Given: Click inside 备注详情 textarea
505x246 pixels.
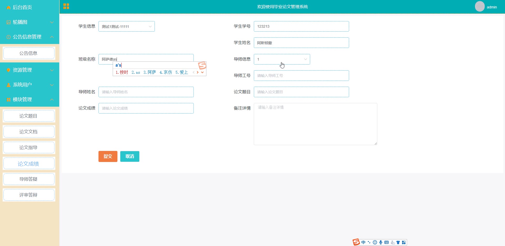Looking at the screenshot, I should [315, 124].
